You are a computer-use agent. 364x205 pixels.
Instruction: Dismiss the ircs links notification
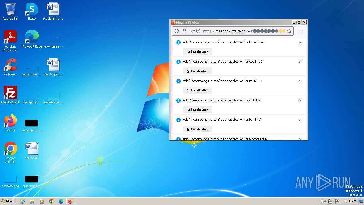coord(300,120)
